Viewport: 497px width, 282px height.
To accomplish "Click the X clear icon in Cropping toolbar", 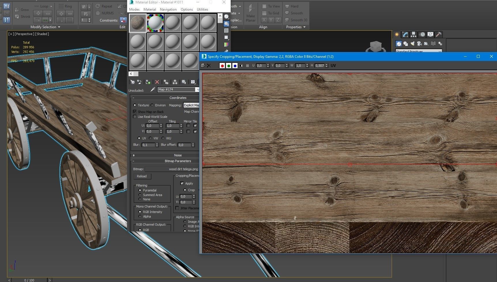I will coord(209,66).
